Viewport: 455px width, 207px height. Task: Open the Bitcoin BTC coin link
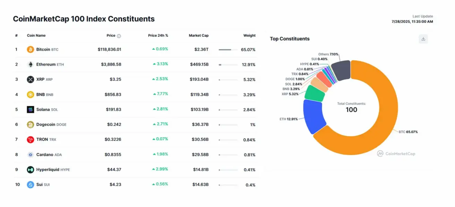tap(48, 50)
